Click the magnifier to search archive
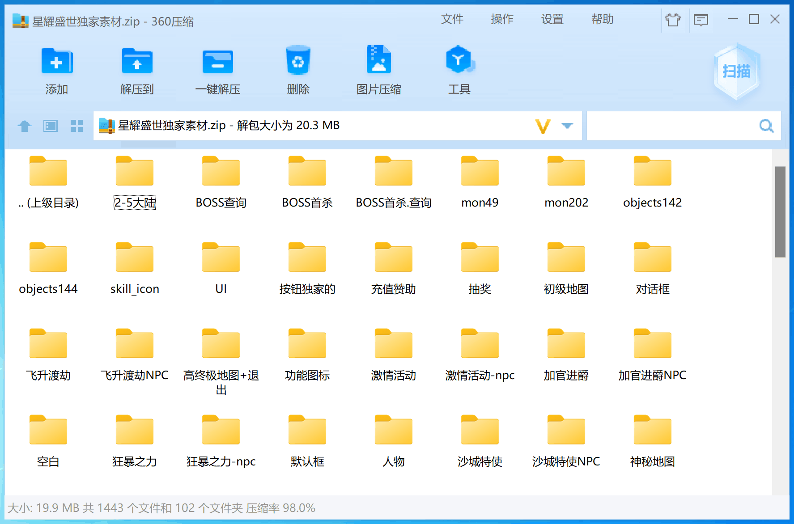The width and height of the screenshot is (794, 524). (x=766, y=126)
